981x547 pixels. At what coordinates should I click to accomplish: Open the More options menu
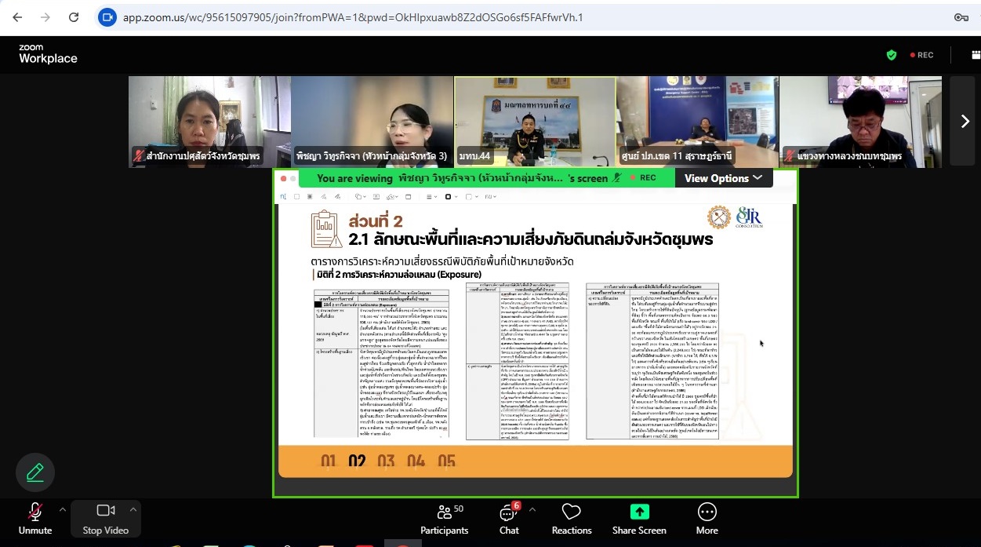tap(707, 519)
